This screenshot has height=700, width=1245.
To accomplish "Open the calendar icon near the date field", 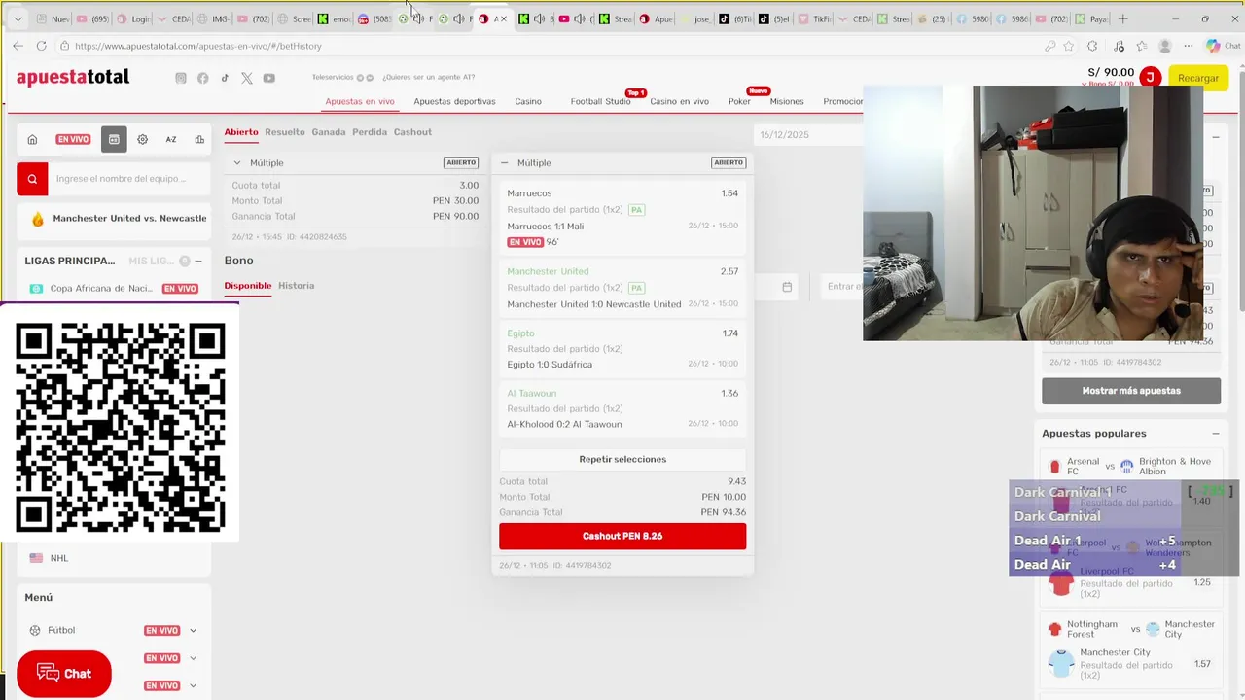I will (787, 287).
